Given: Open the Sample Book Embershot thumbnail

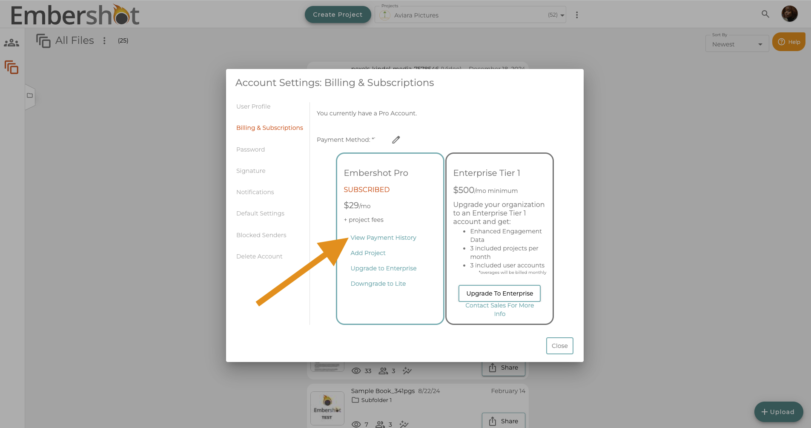Looking at the screenshot, I should coord(327,408).
